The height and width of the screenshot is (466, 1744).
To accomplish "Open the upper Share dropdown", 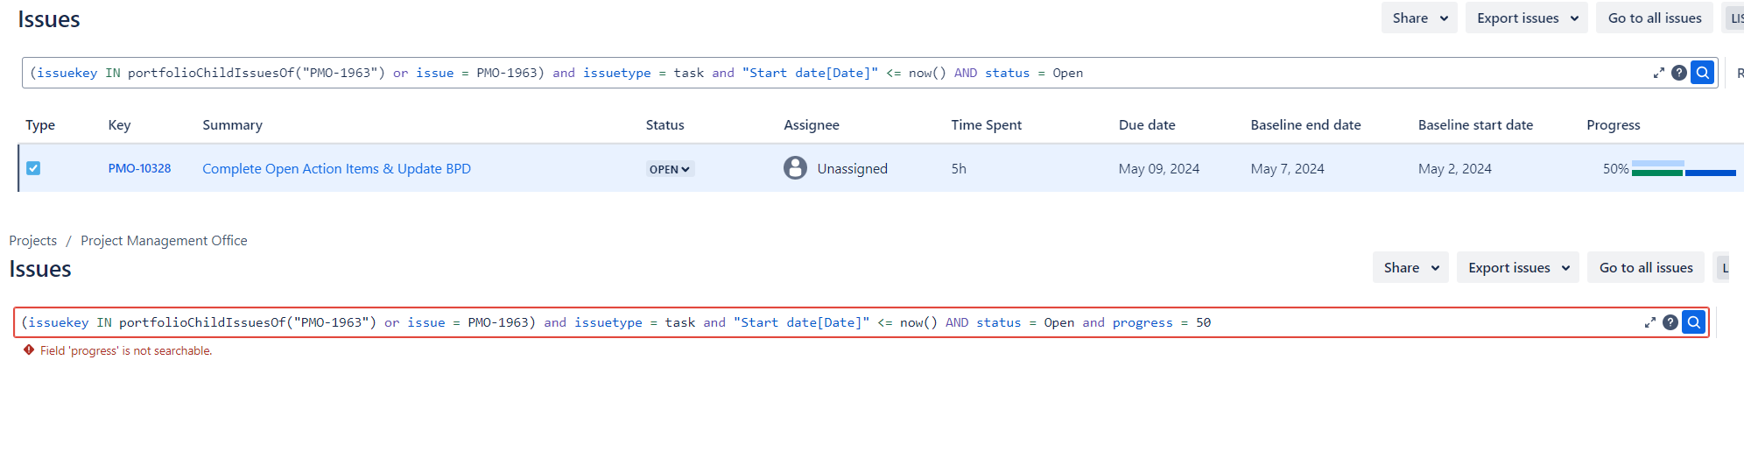I will (x=1419, y=18).
